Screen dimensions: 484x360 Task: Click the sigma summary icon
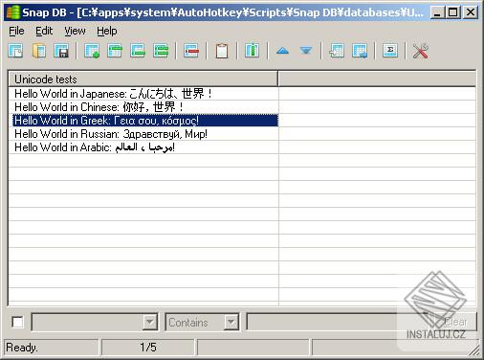(x=390, y=51)
